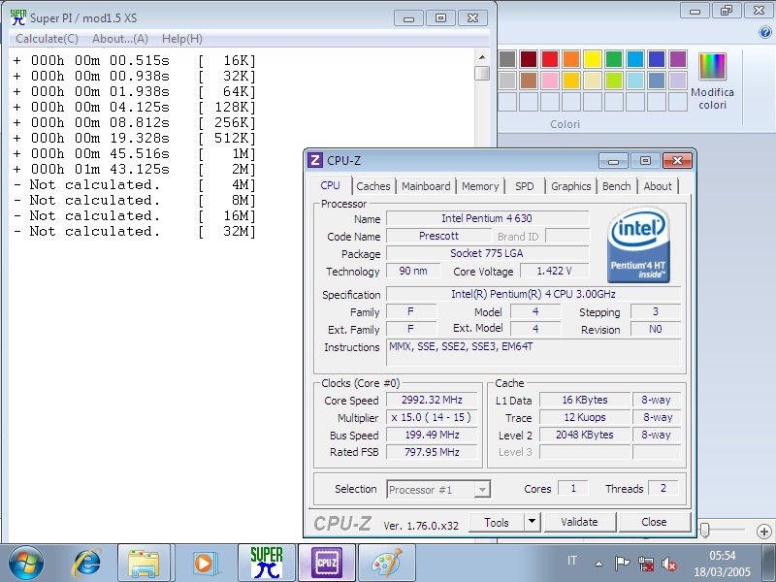776x582 pixels.
Task: Switch to Super PI taskbar icon
Action: [266, 563]
